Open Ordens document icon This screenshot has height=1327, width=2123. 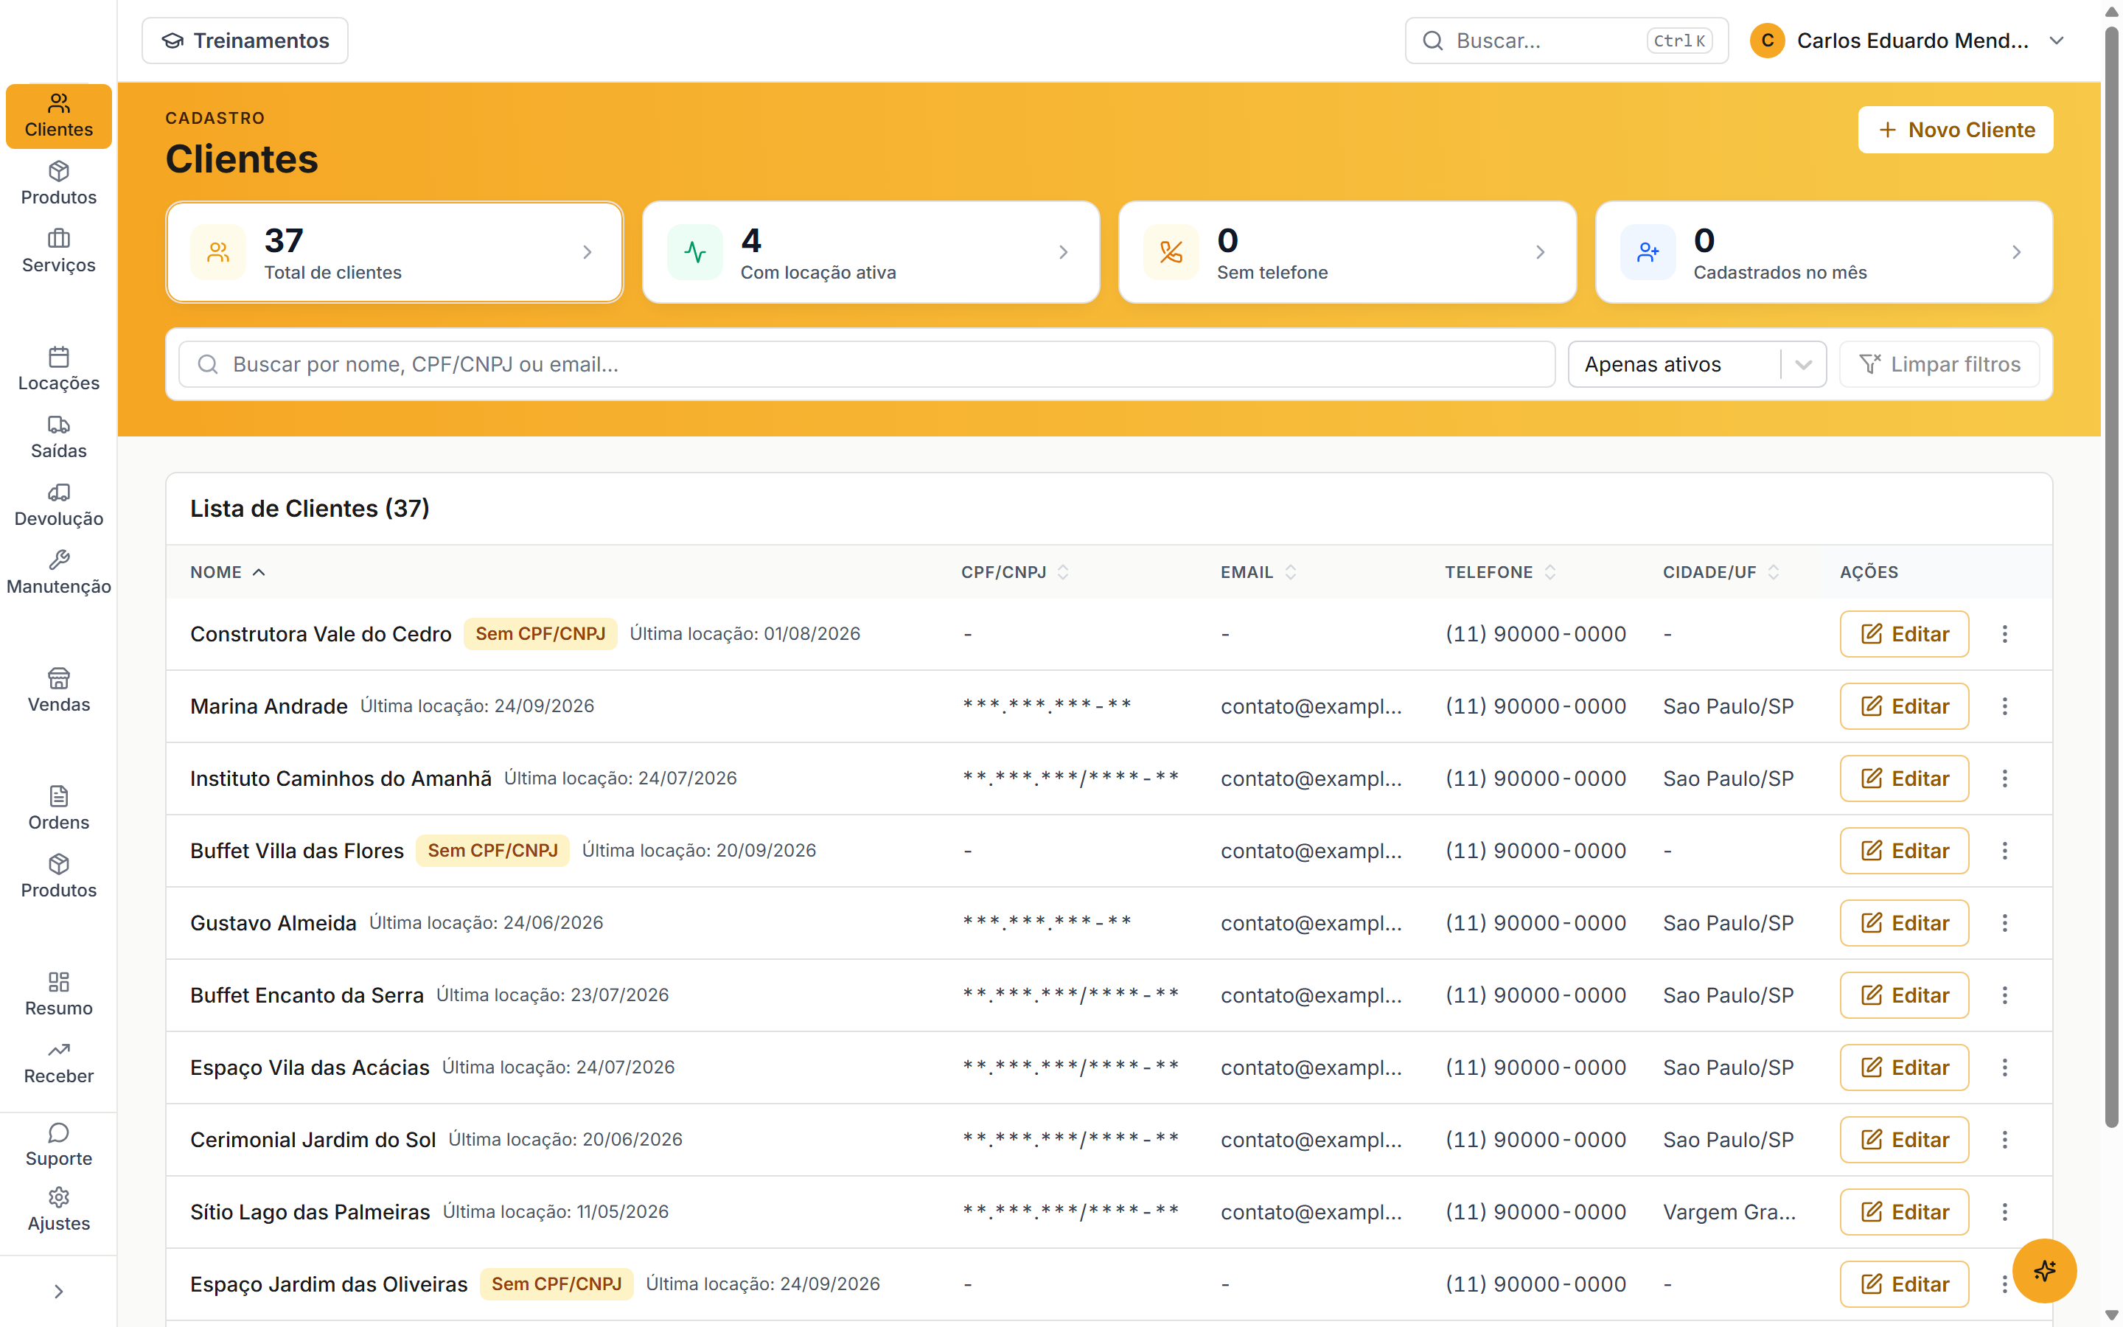point(59,796)
